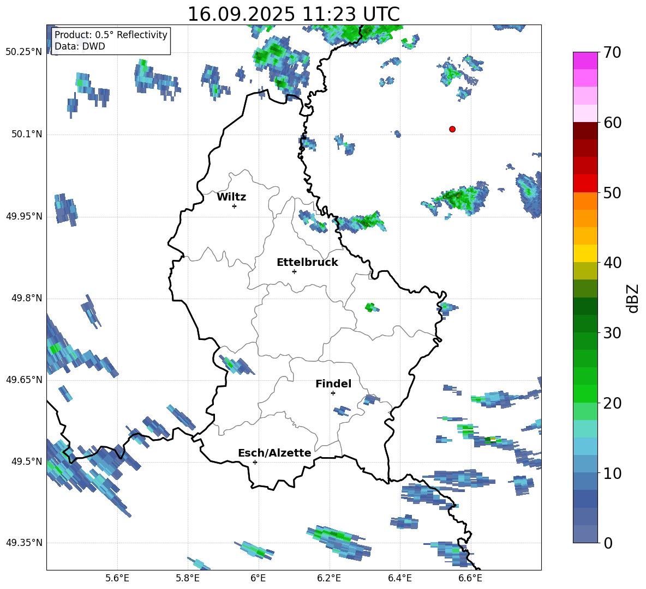Viewport: 646px width, 589px height.
Task: Click the 49.5°N latitude label
Action: pyautogui.click(x=27, y=462)
